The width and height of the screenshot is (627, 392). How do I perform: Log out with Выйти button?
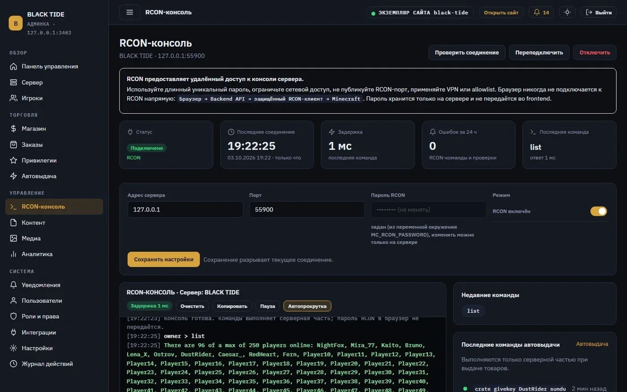[599, 13]
